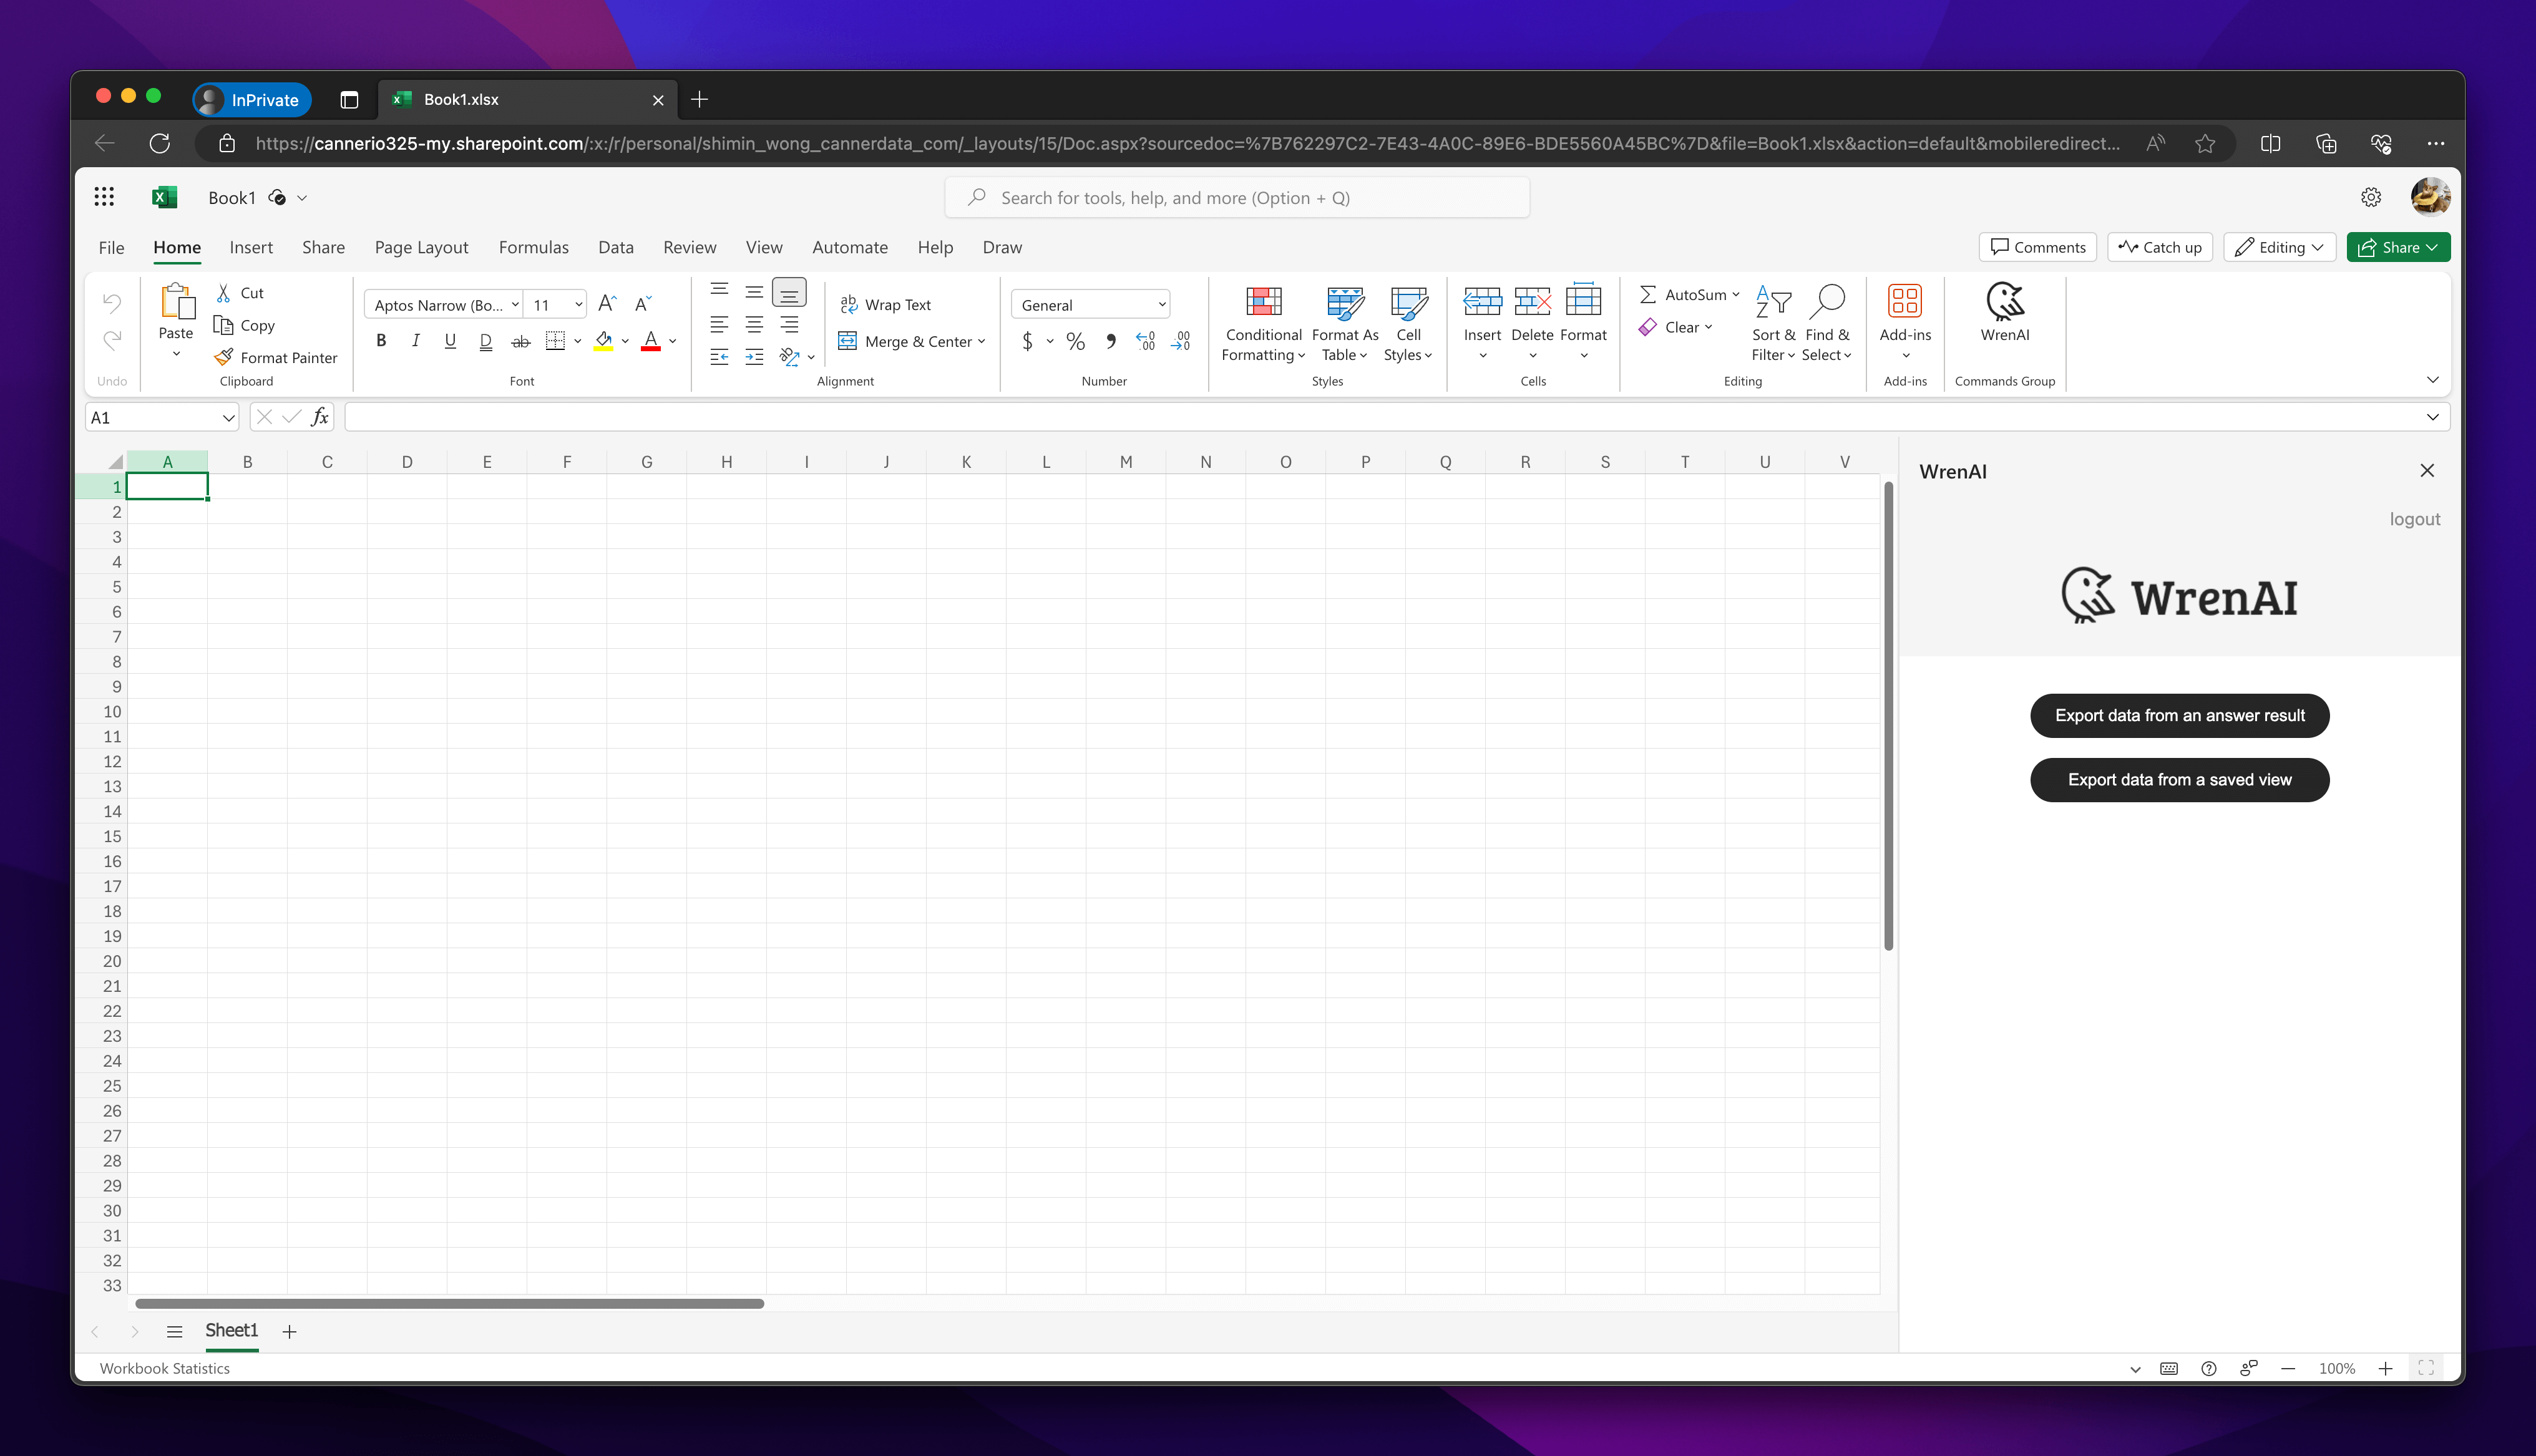Toggle Bottom Align in ribbon
2536x1456 pixels.
pos(789,292)
